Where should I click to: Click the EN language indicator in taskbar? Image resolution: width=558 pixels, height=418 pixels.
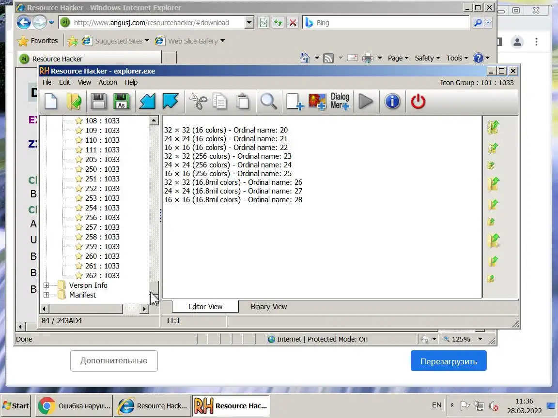(436, 405)
